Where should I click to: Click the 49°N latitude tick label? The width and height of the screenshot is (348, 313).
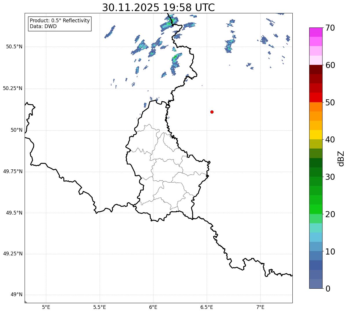tap(17, 295)
